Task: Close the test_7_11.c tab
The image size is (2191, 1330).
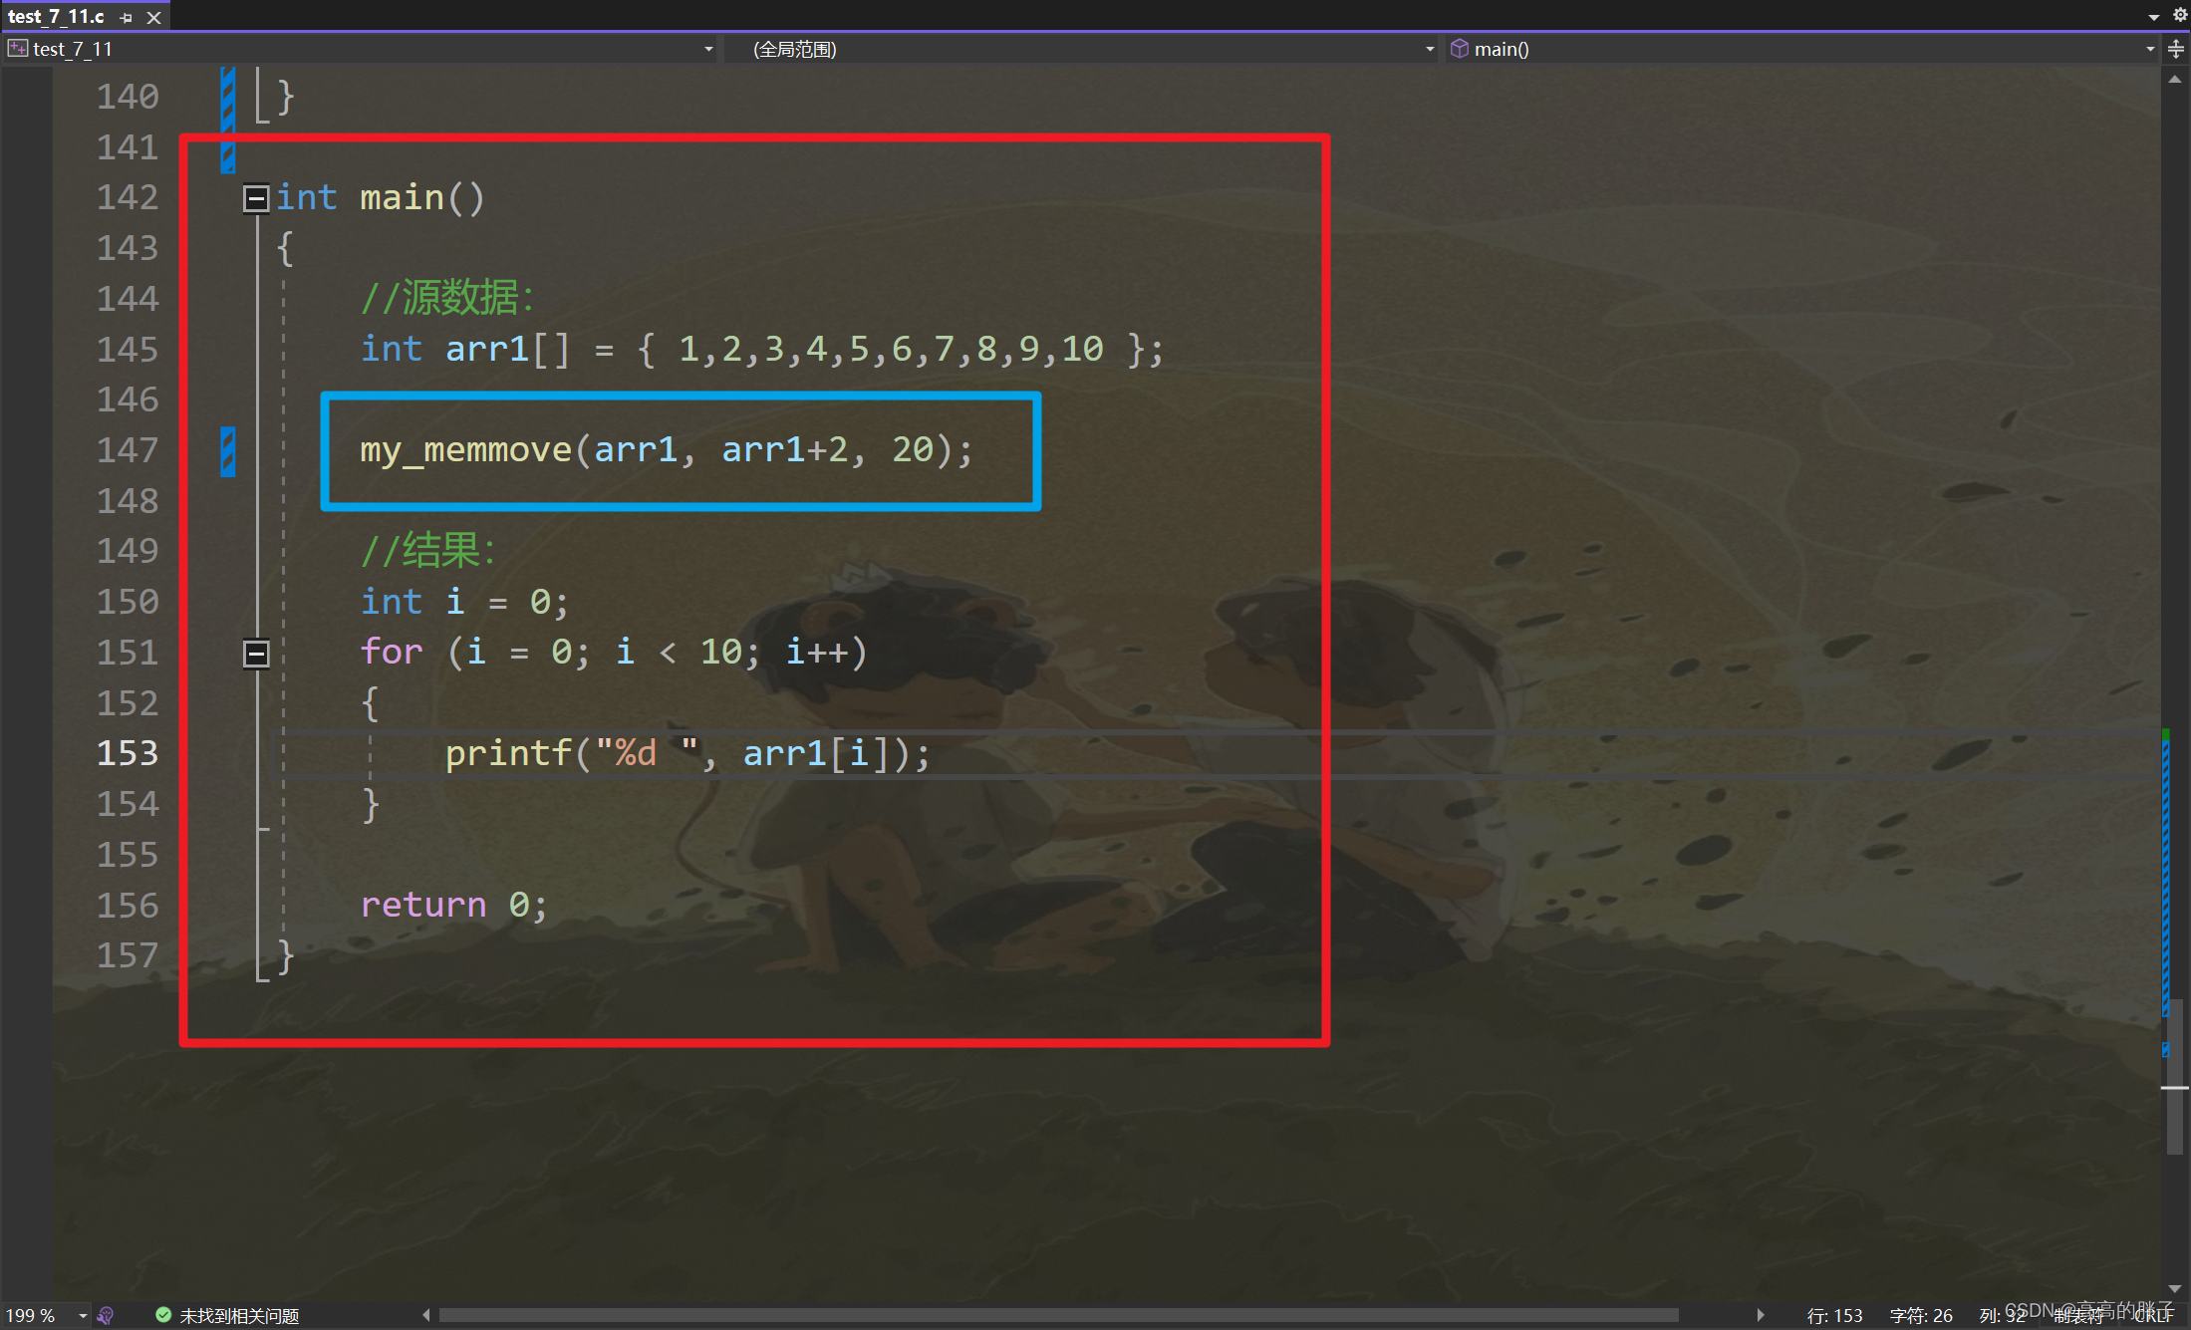Action: [153, 18]
